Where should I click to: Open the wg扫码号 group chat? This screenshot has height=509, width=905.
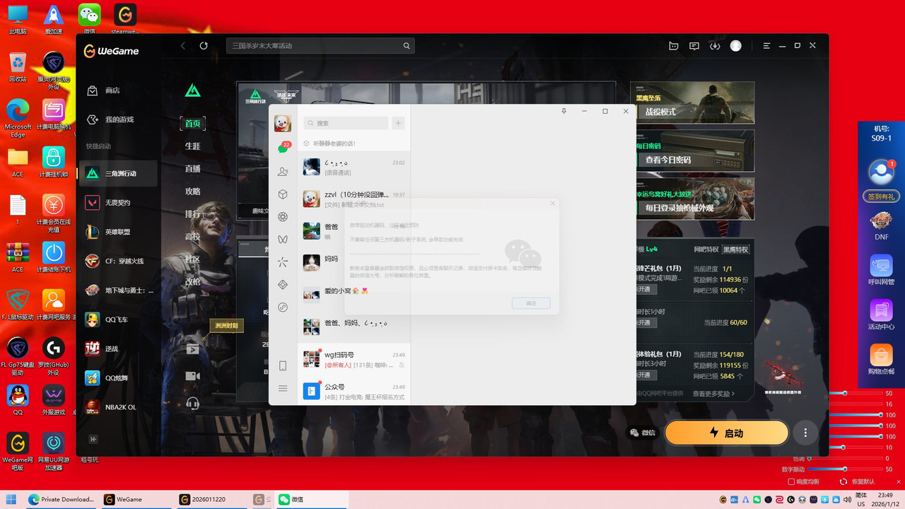tap(354, 359)
